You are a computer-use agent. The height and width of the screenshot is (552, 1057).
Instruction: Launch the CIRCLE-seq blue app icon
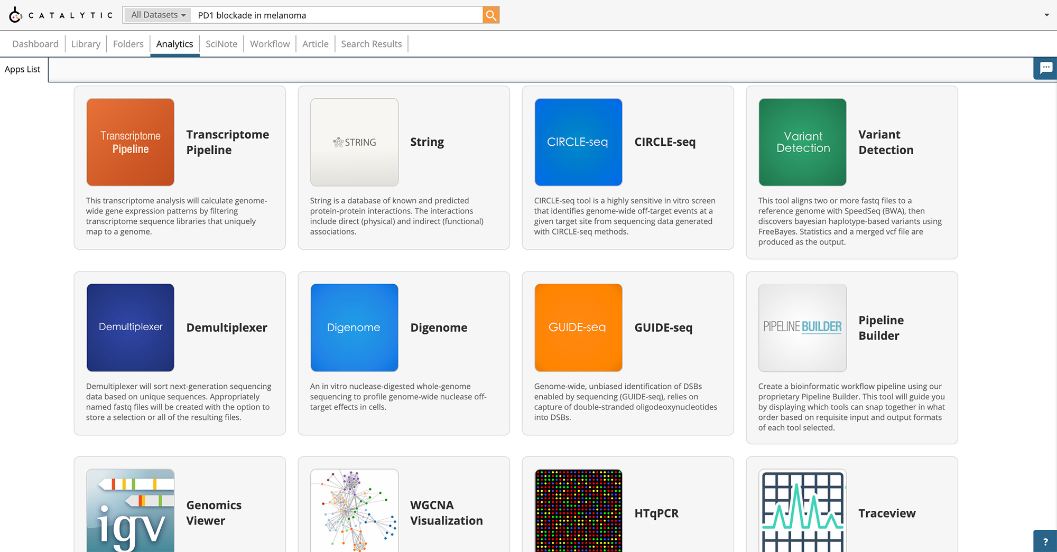(579, 142)
